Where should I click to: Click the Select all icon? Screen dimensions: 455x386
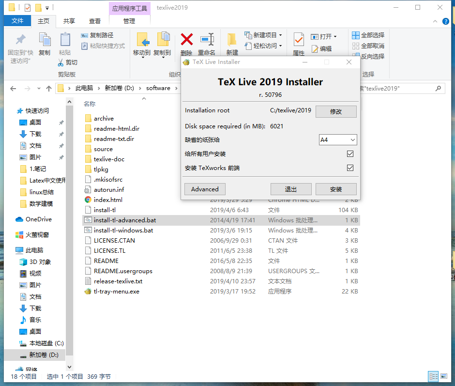(x=356, y=35)
